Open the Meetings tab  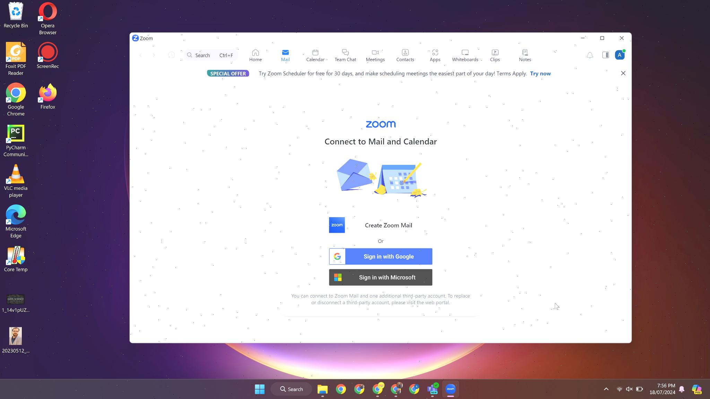375,55
